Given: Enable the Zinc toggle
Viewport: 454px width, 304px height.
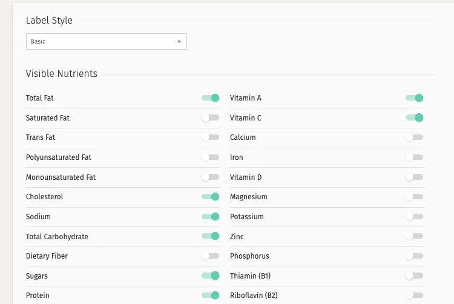Looking at the screenshot, I should tap(414, 236).
